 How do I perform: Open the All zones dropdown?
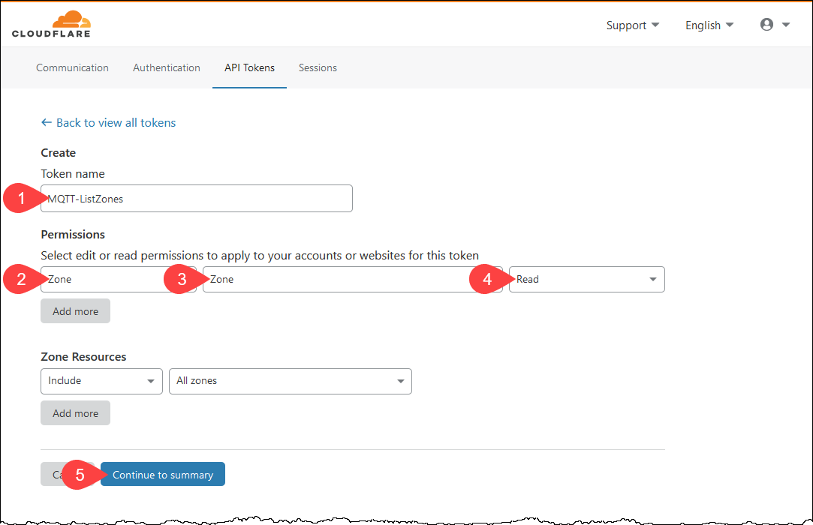pyautogui.click(x=291, y=381)
